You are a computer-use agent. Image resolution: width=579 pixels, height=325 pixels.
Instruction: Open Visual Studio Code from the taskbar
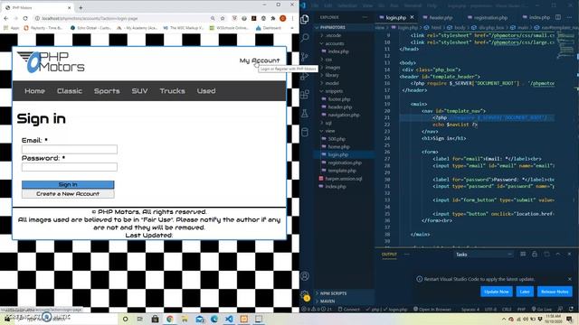point(229,319)
